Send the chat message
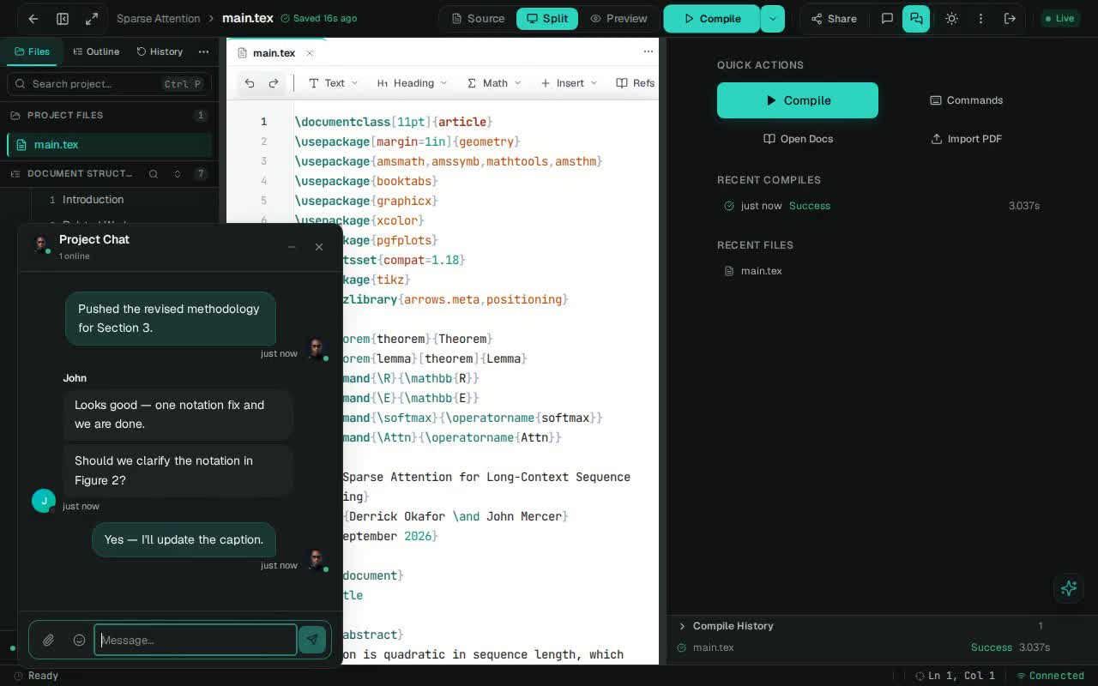1098x686 pixels. (x=312, y=640)
